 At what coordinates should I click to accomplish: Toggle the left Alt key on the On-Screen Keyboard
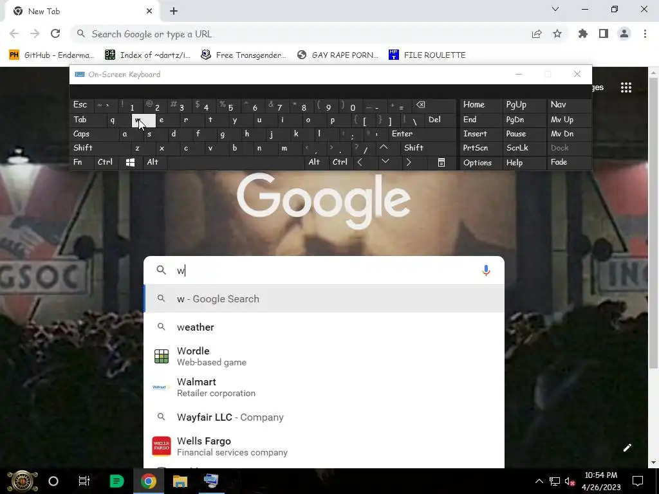point(154,163)
